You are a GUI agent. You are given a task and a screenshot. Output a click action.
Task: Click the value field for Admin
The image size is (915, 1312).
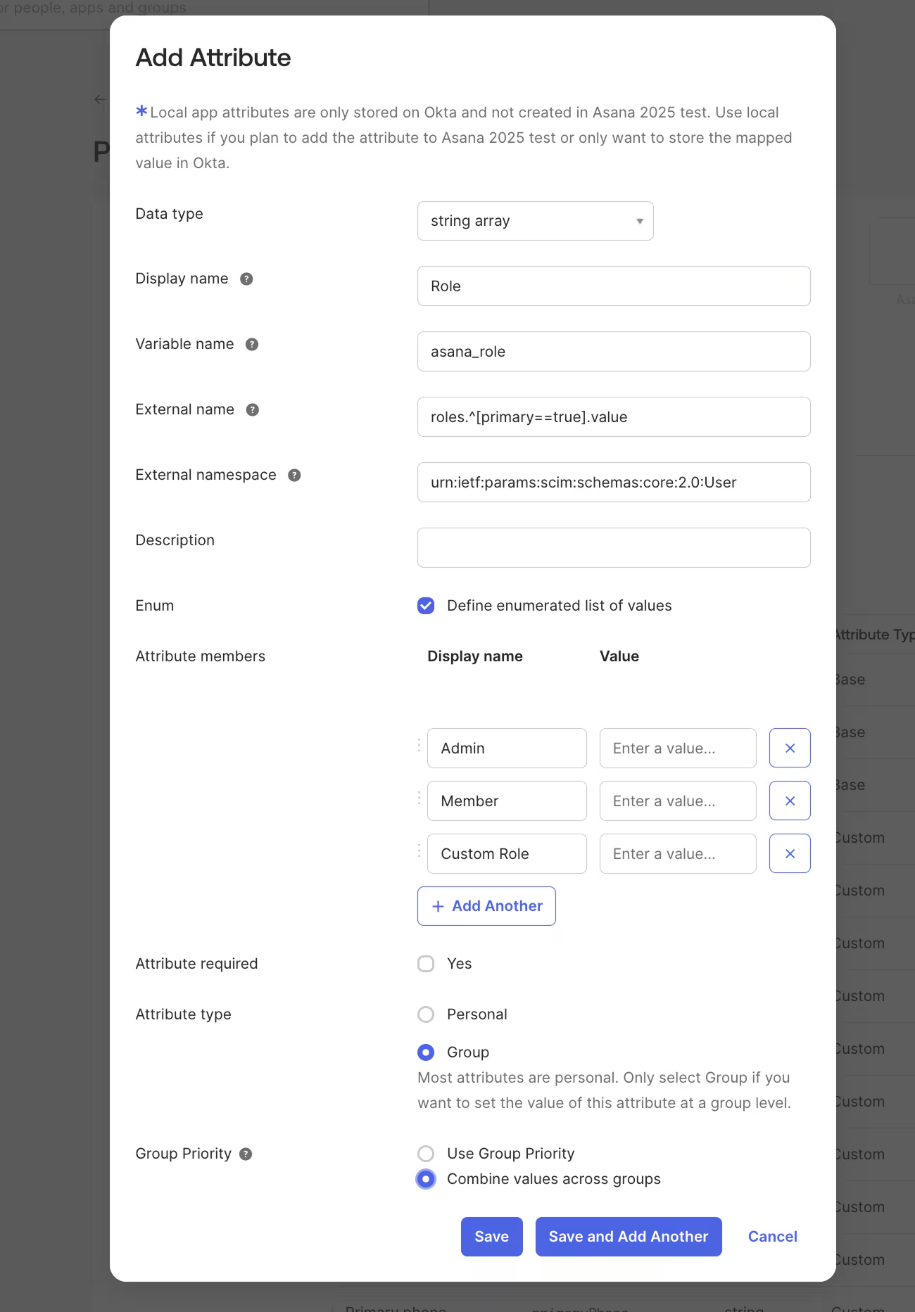[x=677, y=749]
